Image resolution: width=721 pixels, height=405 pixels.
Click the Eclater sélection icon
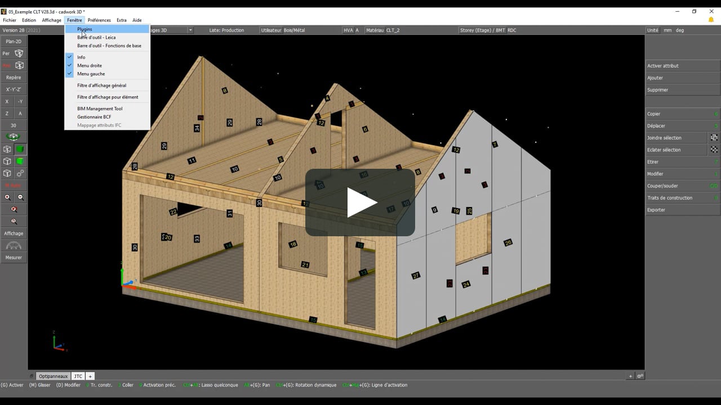click(714, 150)
